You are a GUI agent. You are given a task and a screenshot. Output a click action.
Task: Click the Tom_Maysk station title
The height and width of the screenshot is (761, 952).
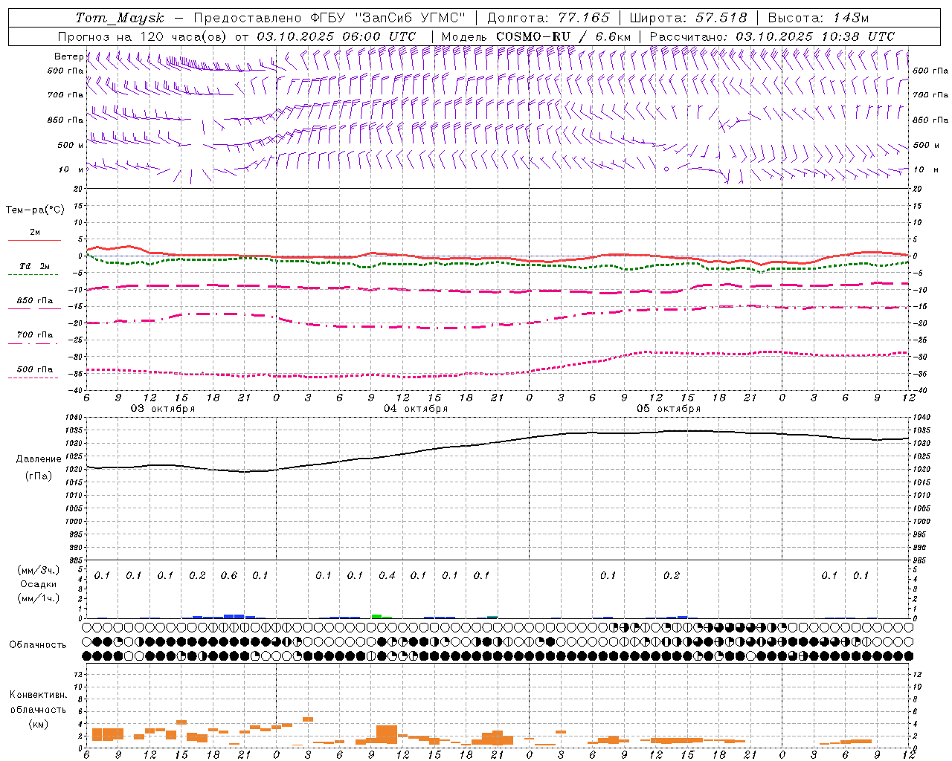pos(120,18)
